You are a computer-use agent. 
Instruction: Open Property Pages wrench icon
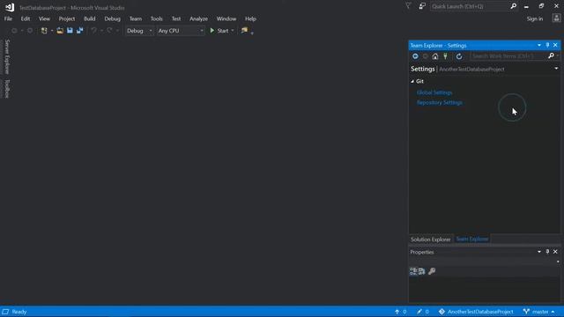click(432, 271)
